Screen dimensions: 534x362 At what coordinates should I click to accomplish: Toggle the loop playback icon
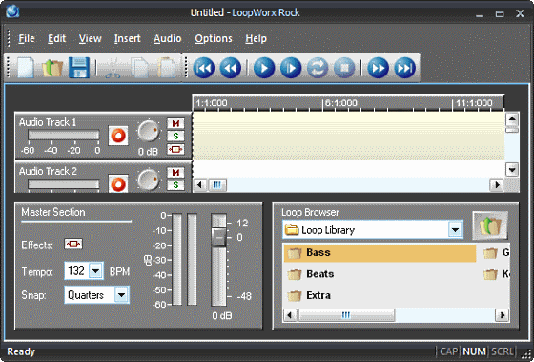[318, 68]
